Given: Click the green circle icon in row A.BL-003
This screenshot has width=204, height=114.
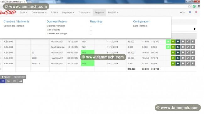Looking at the screenshot, I should 173,52.
